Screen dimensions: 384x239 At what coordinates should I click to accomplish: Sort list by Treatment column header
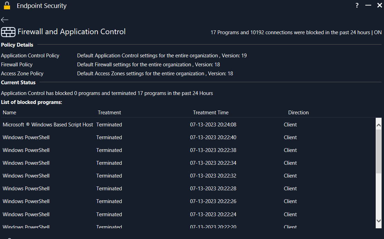109,113
